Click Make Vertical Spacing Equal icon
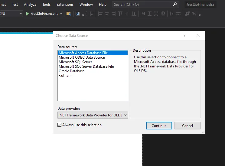Viewport: 225px width, 166px height. (178, 14)
